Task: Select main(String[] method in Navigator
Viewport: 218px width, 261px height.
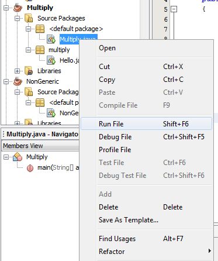Action: tap(58, 167)
